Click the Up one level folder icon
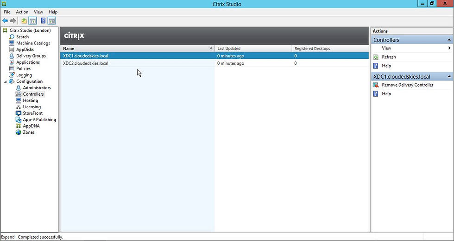This screenshot has width=454, height=241. (x=24, y=21)
